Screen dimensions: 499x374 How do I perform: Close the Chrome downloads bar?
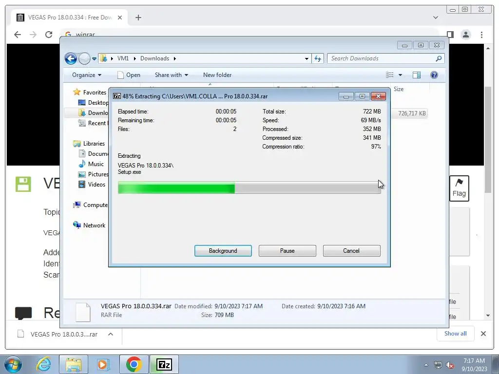pyautogui.click(x=483, y=334)
